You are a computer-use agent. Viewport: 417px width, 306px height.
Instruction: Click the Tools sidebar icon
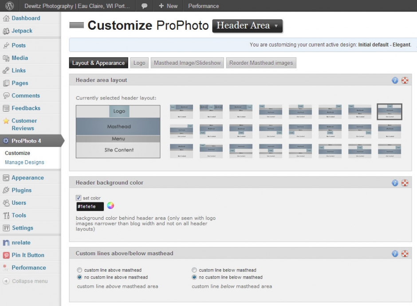point(6,215)
